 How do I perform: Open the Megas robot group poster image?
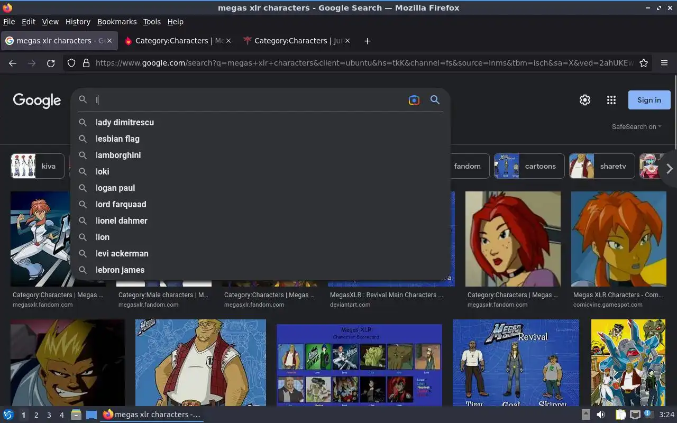tap(628, 363)
